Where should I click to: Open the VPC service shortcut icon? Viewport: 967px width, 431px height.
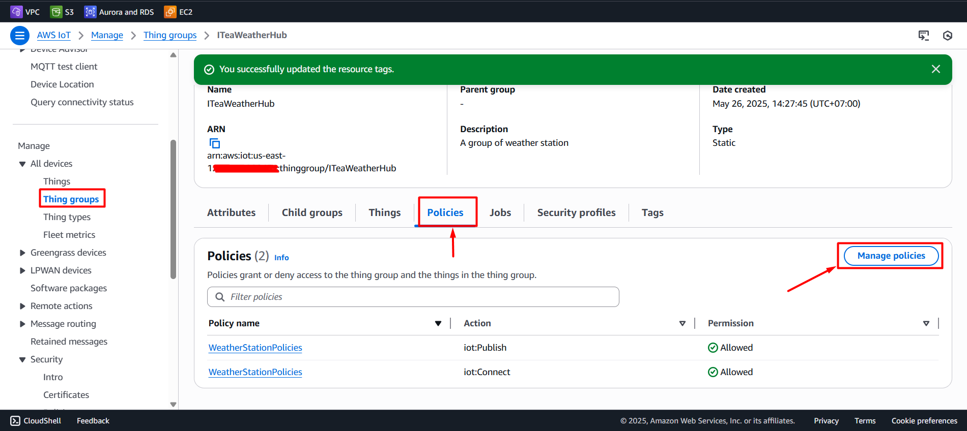click(x=16, y=12)
